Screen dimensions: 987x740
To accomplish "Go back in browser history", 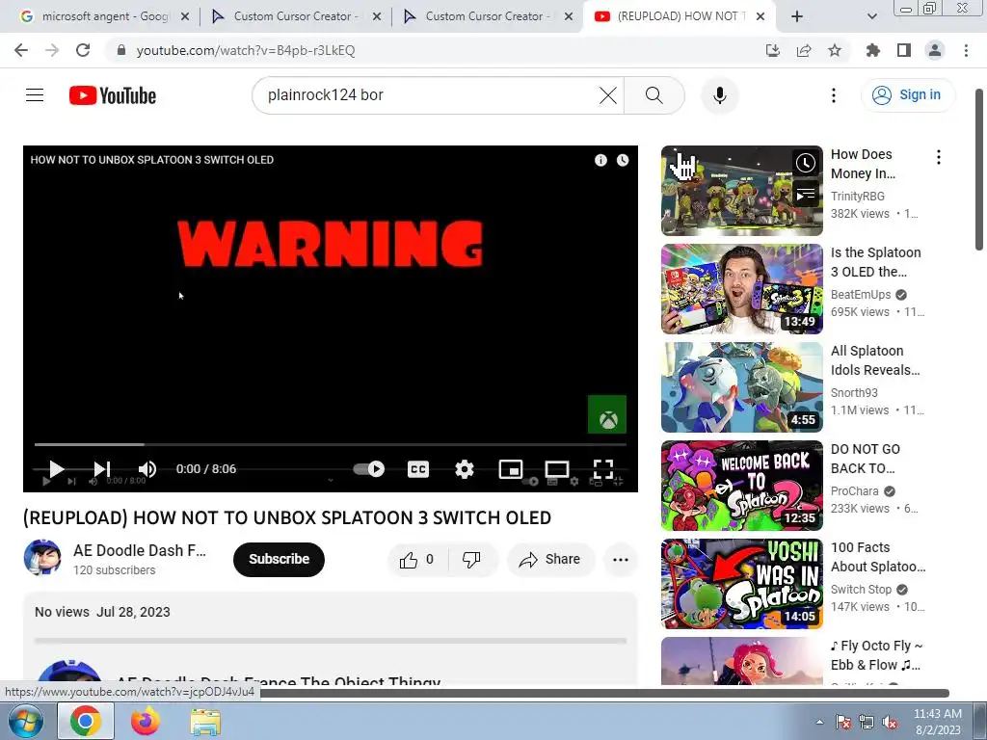I will (x=21, y=50).
